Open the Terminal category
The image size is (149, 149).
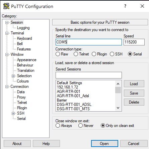point(17,33)
